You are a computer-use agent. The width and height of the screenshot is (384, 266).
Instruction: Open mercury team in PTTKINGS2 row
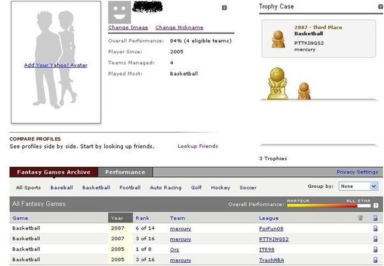(180, 239)
